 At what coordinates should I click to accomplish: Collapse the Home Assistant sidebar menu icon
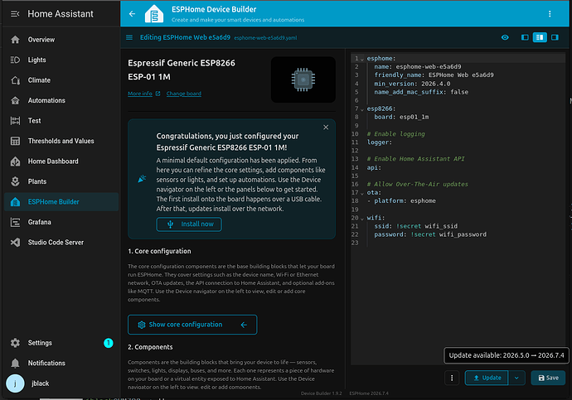point(15,14)
